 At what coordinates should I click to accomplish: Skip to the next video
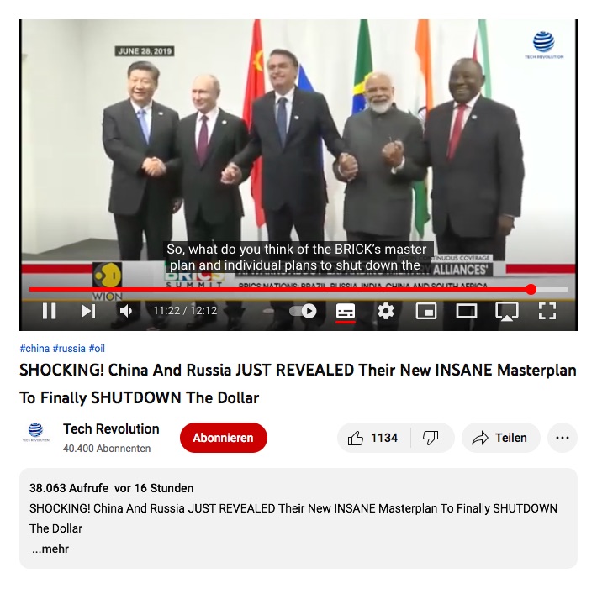[x=88, y=311]
